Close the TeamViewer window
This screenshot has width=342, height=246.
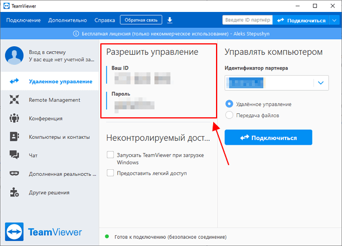click(332, 6)
